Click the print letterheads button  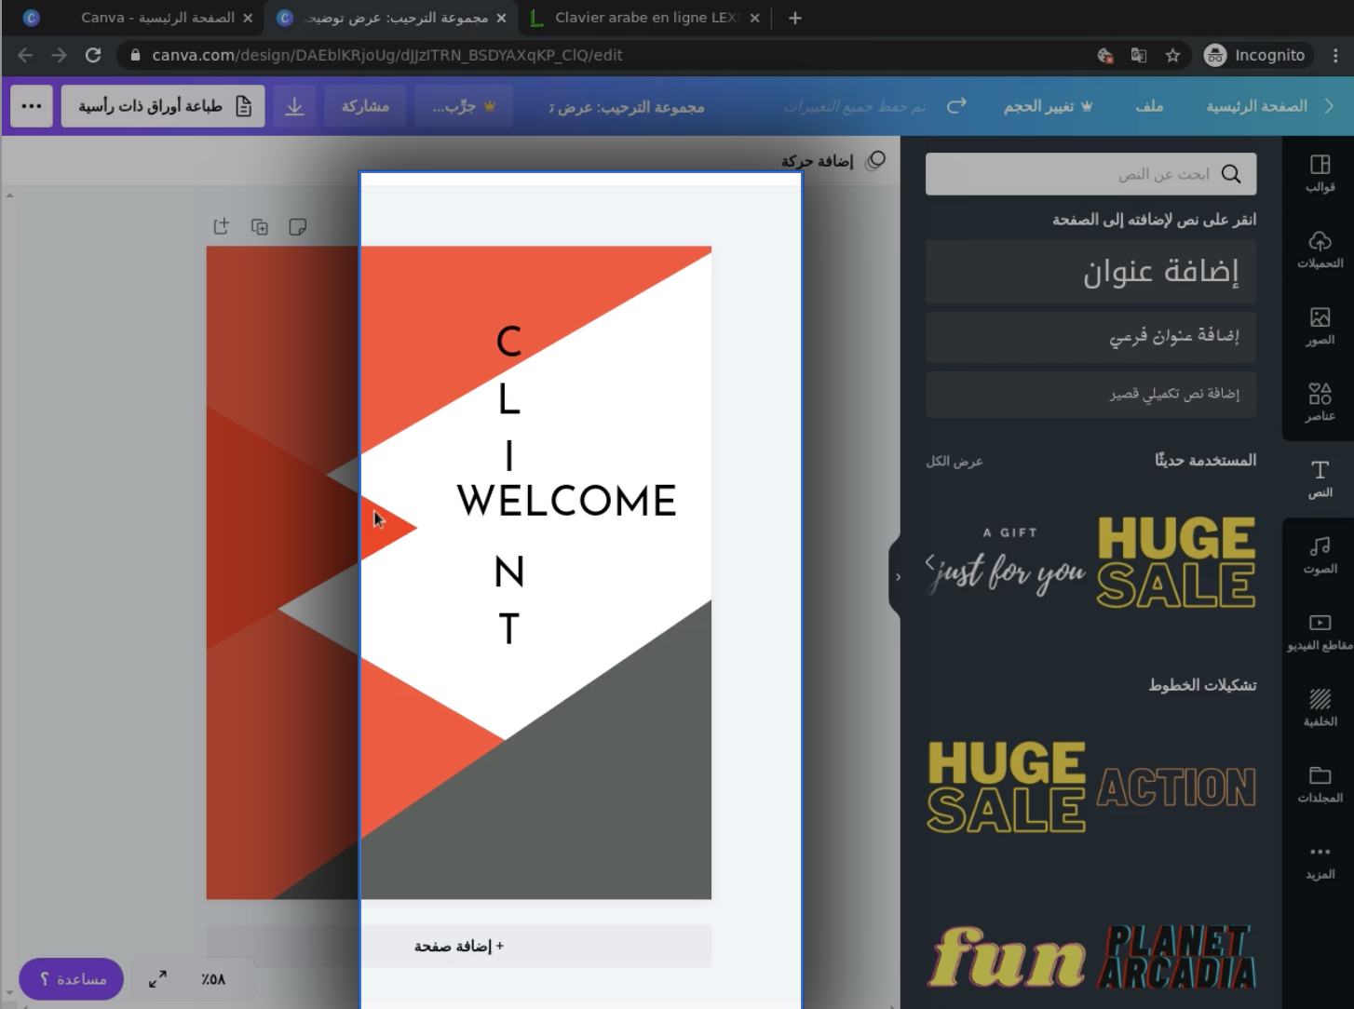coord(163,106)
